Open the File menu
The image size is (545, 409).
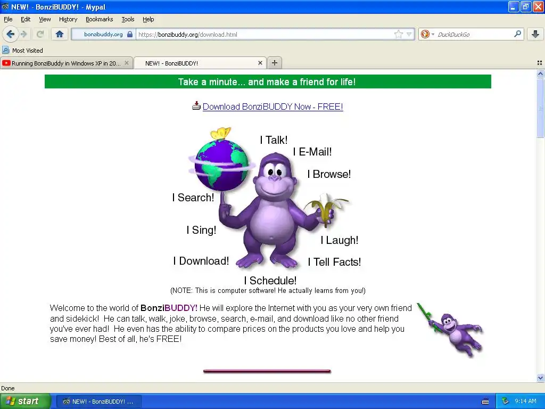tap(8, 19)
